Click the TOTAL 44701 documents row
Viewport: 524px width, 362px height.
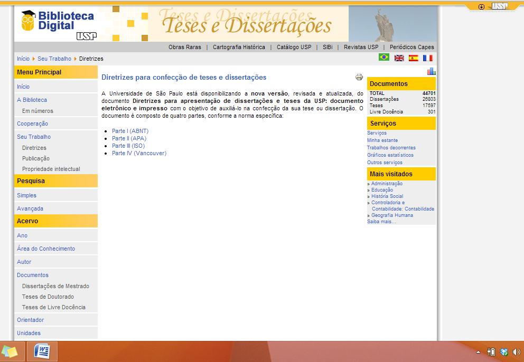click(403, 93)
